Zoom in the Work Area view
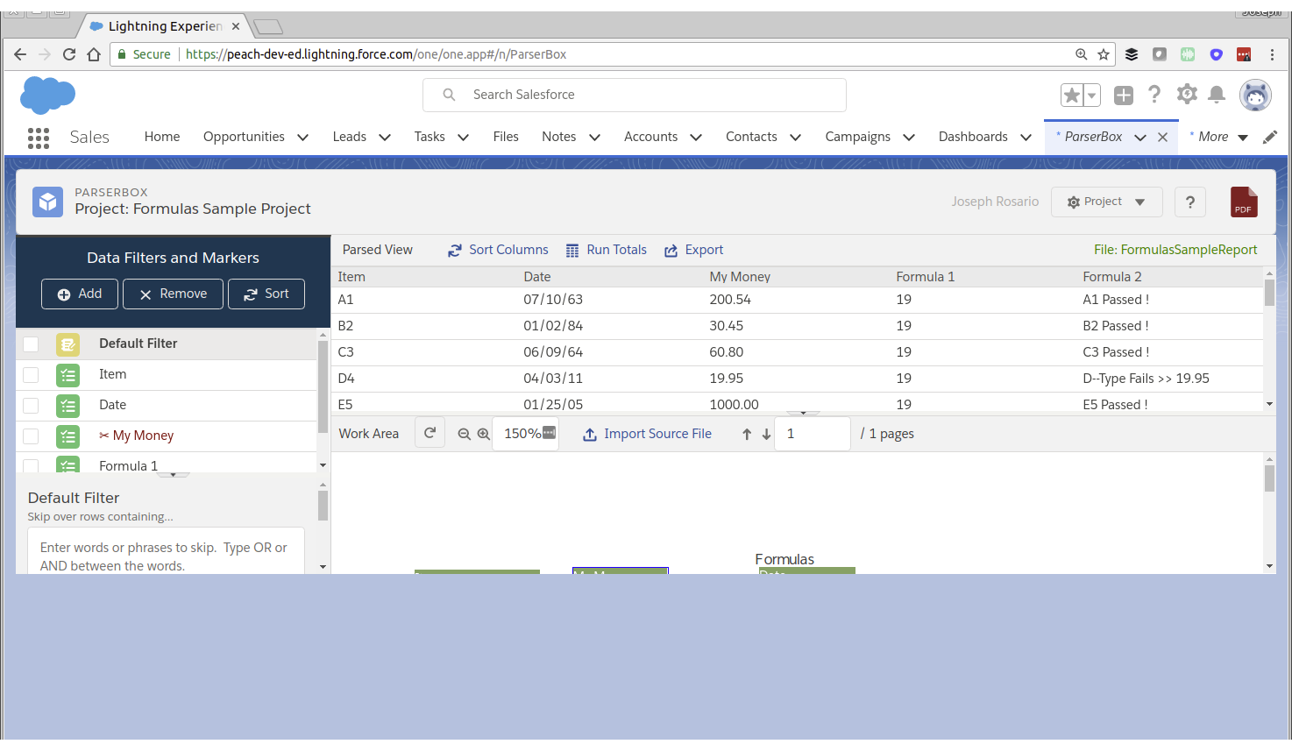1292x751 pixels. click(483, 434)
